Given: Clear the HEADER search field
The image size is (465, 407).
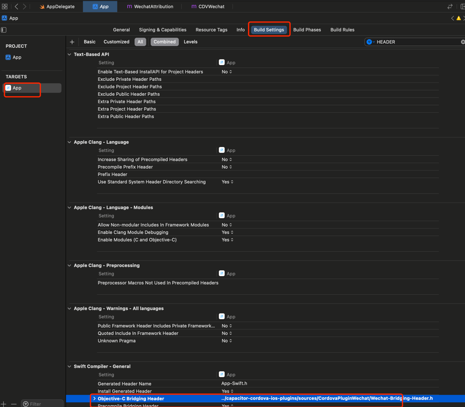Looking at the screenshot, I should coord(463,42).
